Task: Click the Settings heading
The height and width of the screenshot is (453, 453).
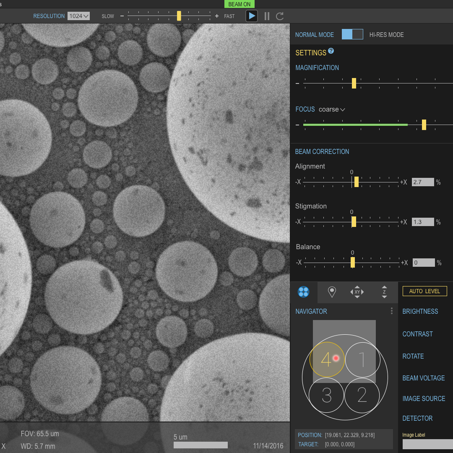Action: tap(310, 53)
